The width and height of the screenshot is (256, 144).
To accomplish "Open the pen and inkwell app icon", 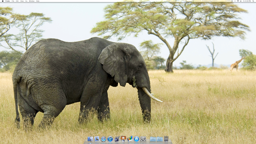I will coord(117,139).
